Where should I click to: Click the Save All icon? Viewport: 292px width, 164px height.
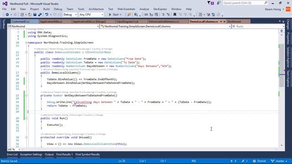click(x=40, y=15)
